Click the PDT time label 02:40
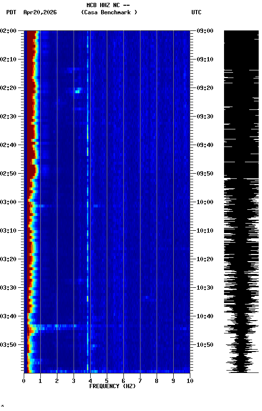This screenshot has width=262, height=411. tap(8, 145)
